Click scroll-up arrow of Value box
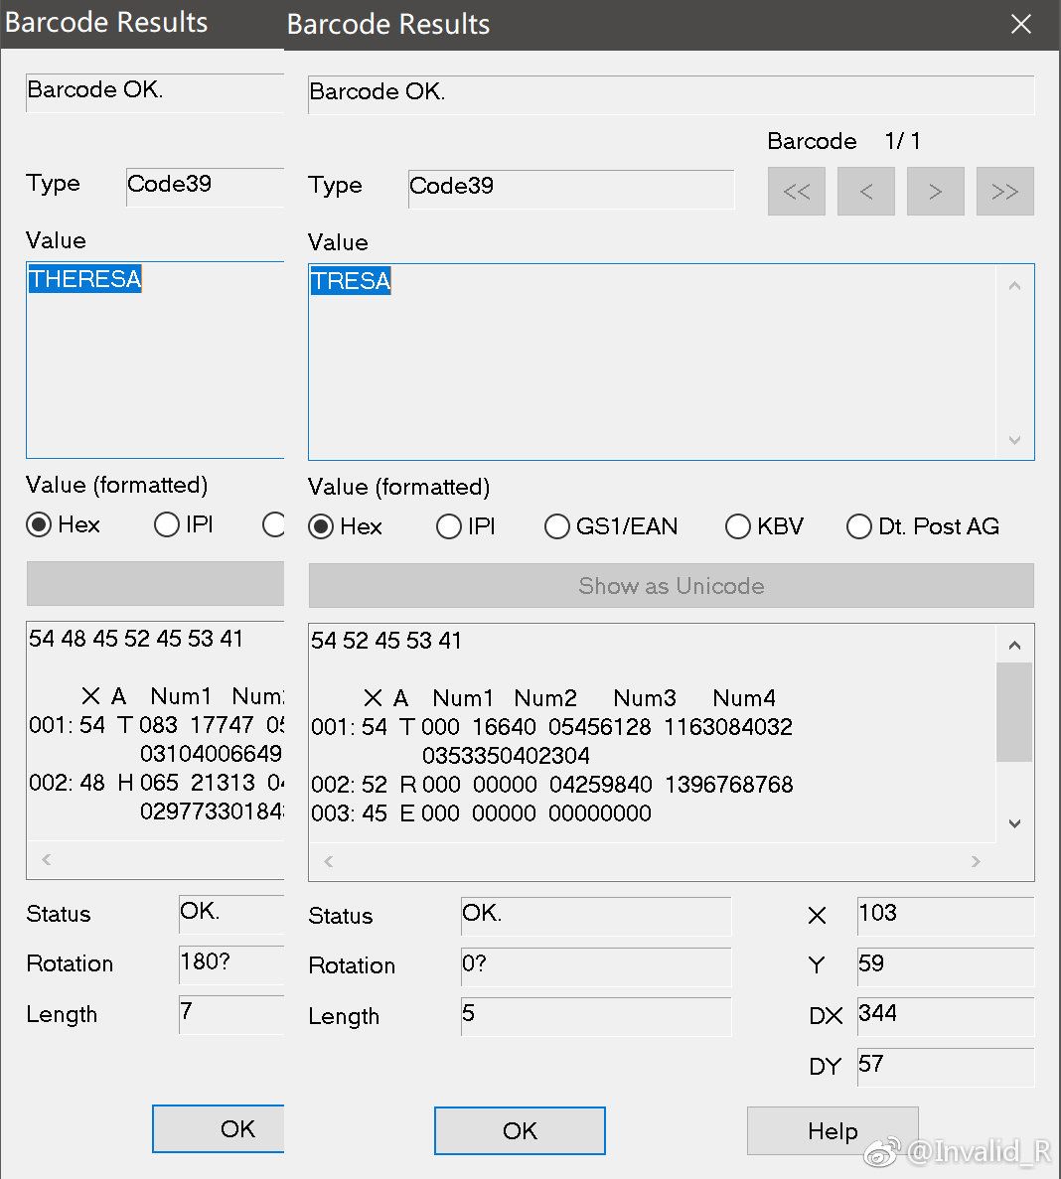The width and height of the screenshot is (1061, 1179). click(1014, 286)
